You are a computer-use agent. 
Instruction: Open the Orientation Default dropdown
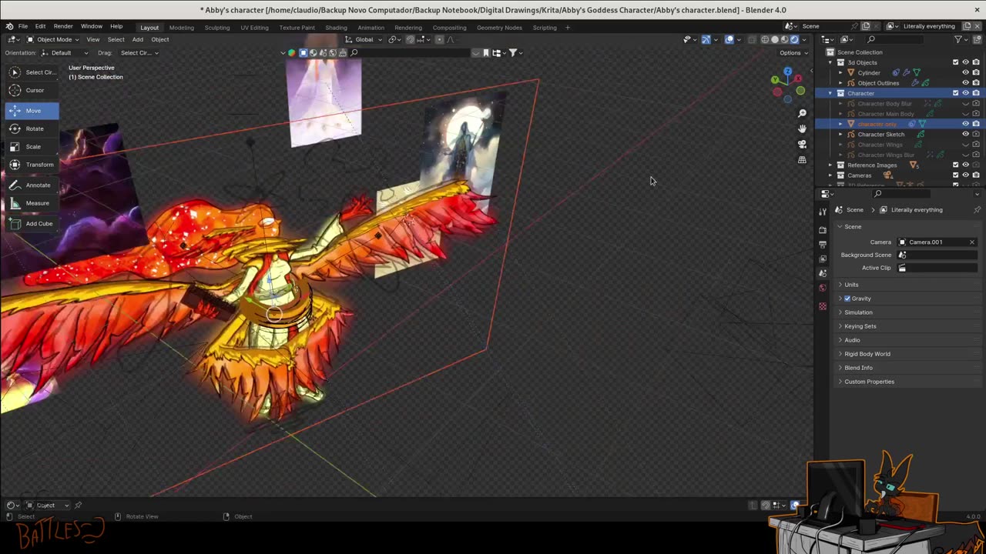click(x=65, y=53)
